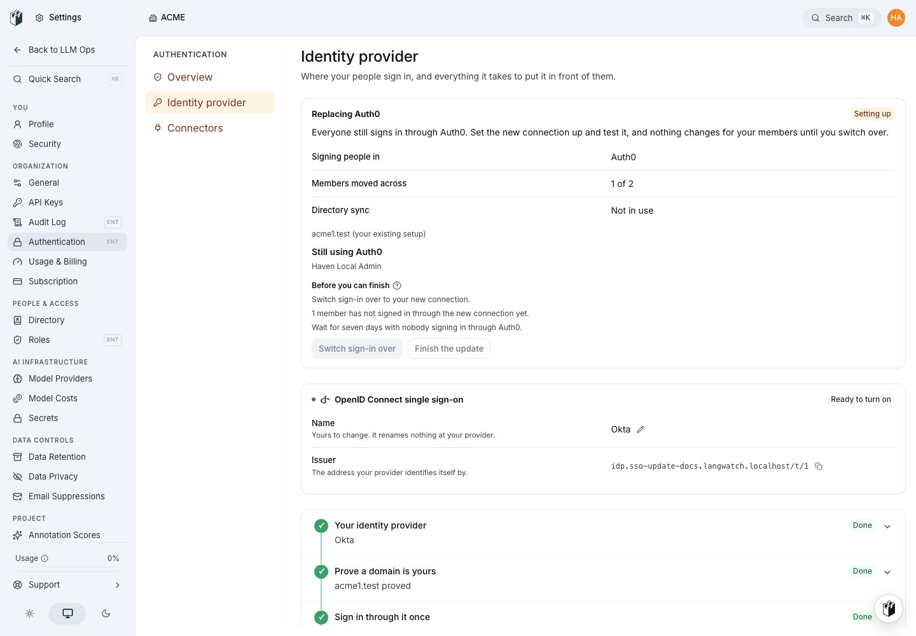Click the pencil icon to rename Okta
Screen dimensions: 916x636
tap(641, 429)
